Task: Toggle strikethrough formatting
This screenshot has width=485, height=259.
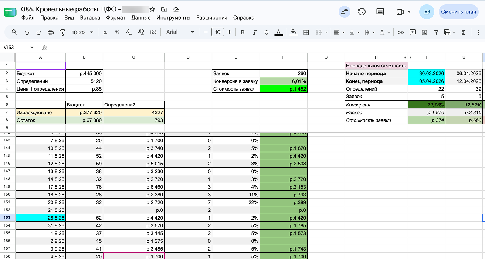Action: (x=267, y=32)
